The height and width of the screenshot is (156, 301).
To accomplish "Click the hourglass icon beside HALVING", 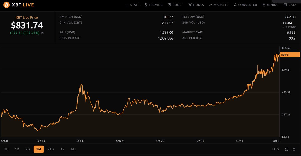I will point(146,5).
